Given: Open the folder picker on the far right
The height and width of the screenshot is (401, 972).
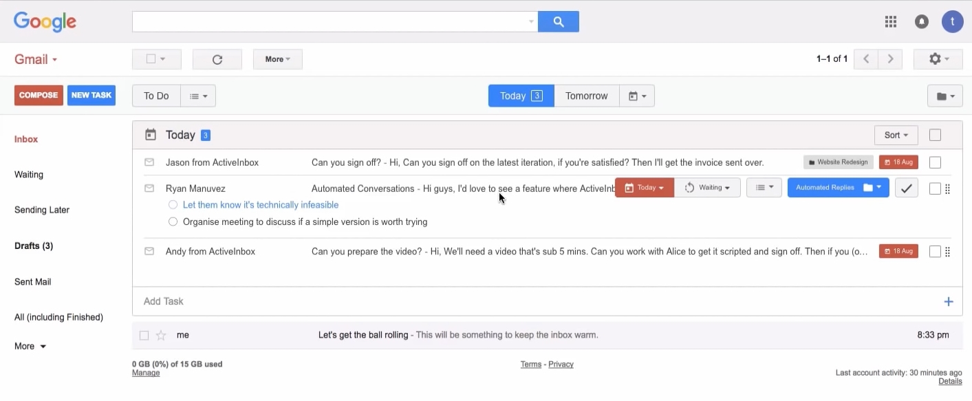Looking at the screenshot, I should coord(944,96).
